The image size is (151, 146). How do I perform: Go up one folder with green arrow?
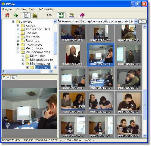tap(16, 15)
